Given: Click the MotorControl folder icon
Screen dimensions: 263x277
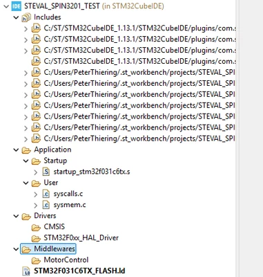Looking at the screenshot, I should click(36, 260).
